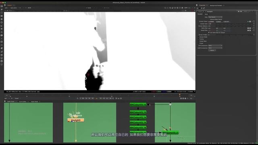Screen dimensions: 258x145
Task: Open the Global frame range dropdown
Action: point(17,98)
